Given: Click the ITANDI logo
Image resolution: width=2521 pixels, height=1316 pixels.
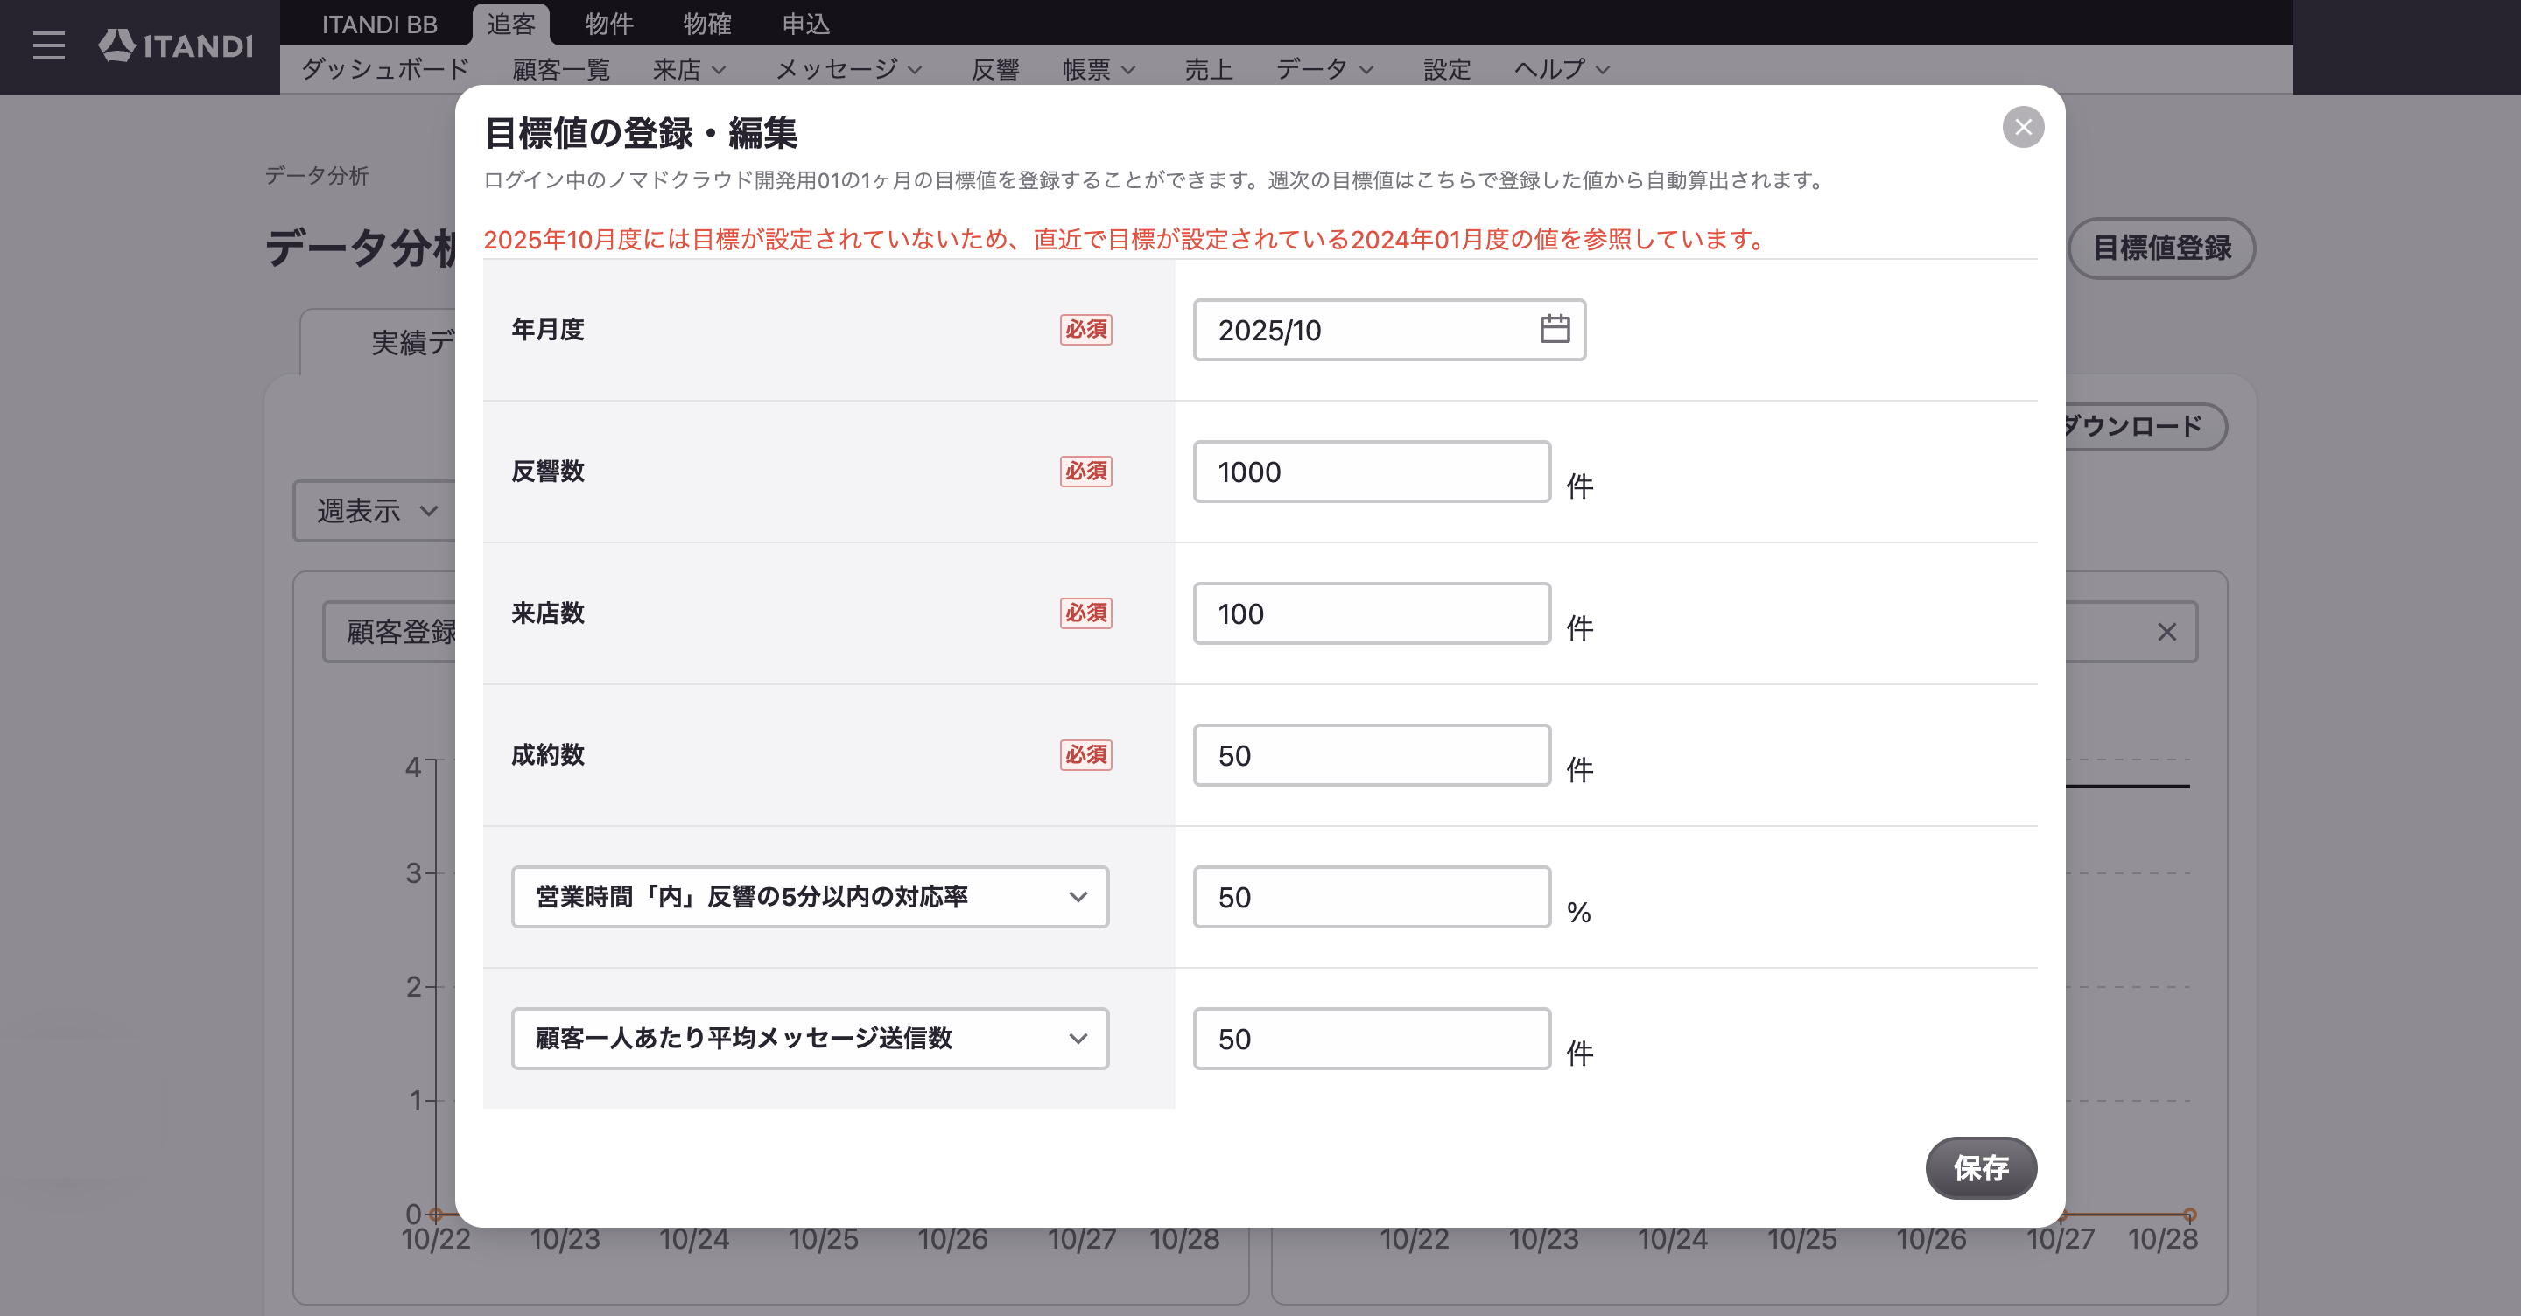Looking at the screenshot, I should click(x=176, y=45).
